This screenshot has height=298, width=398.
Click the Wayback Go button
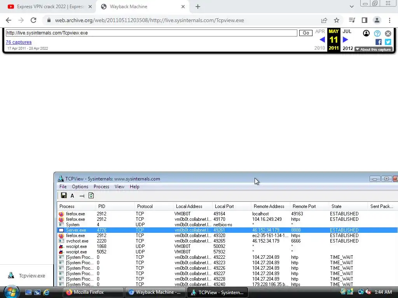[306, 33]
